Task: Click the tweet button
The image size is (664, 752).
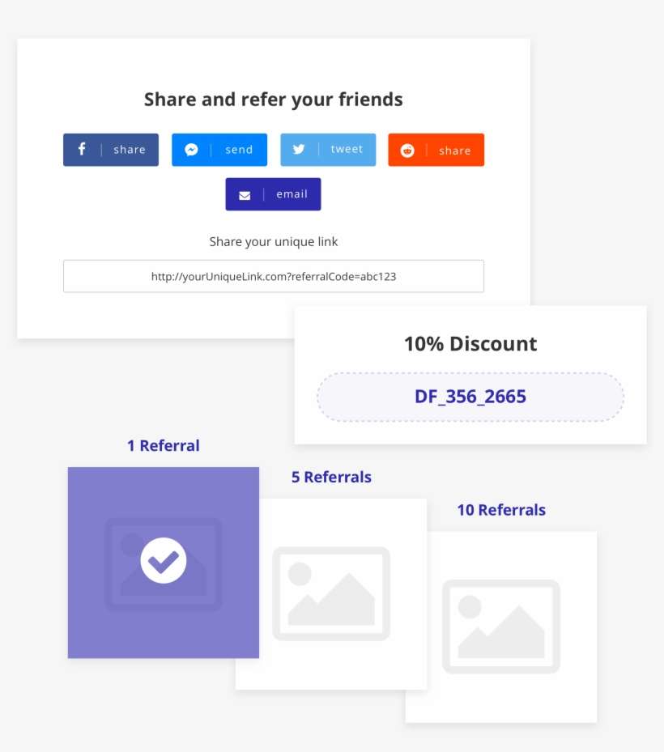Action: click(x=328, y=149)
